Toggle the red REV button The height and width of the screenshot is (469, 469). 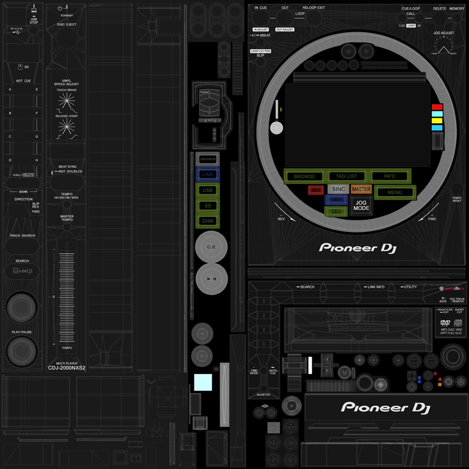pos(316,190)
